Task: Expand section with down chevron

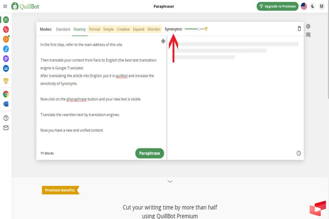Action: click(x=170, y=181)
